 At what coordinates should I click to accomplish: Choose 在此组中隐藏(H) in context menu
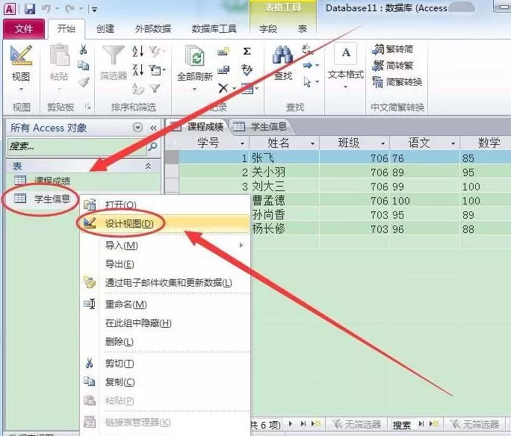tap(166, 323)
